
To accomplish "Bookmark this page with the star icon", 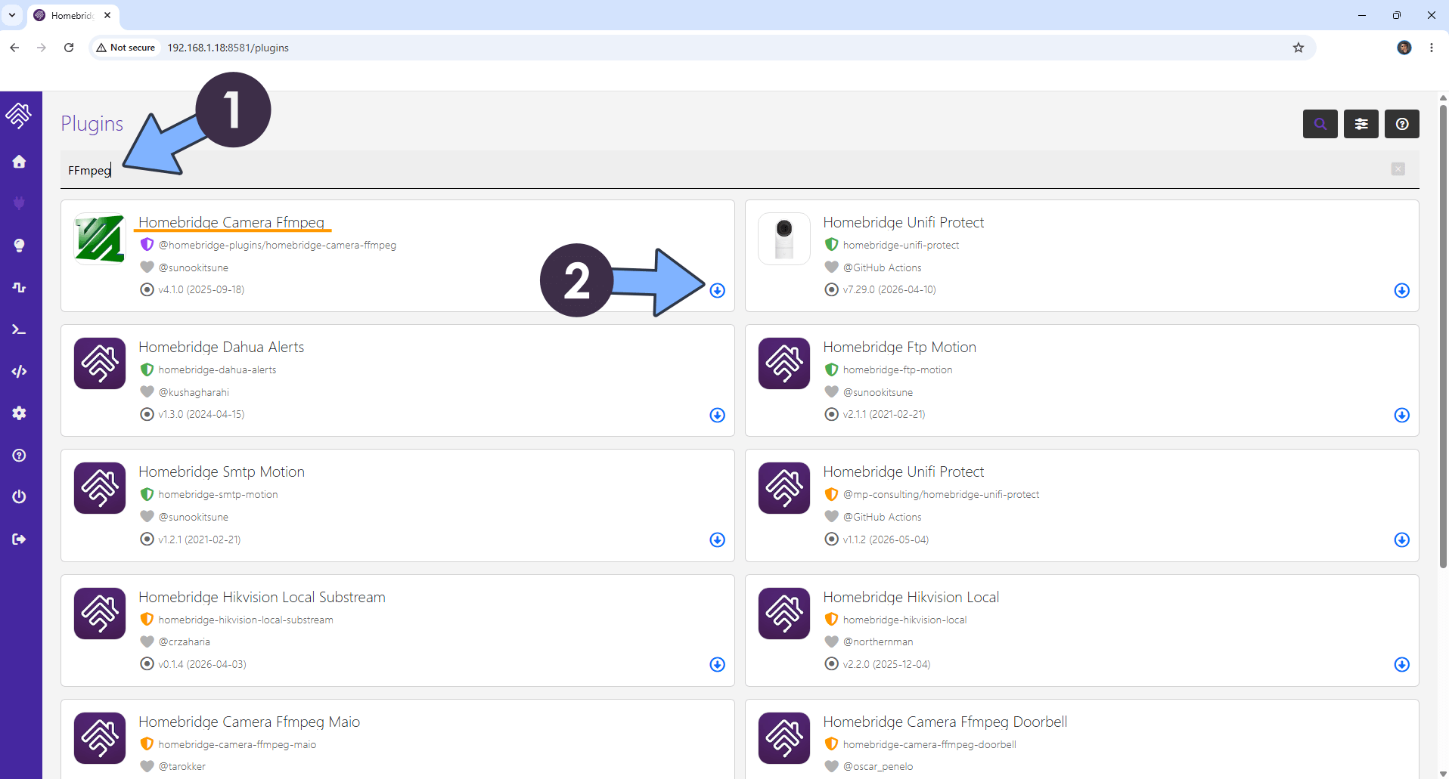I will (1299, 48).
